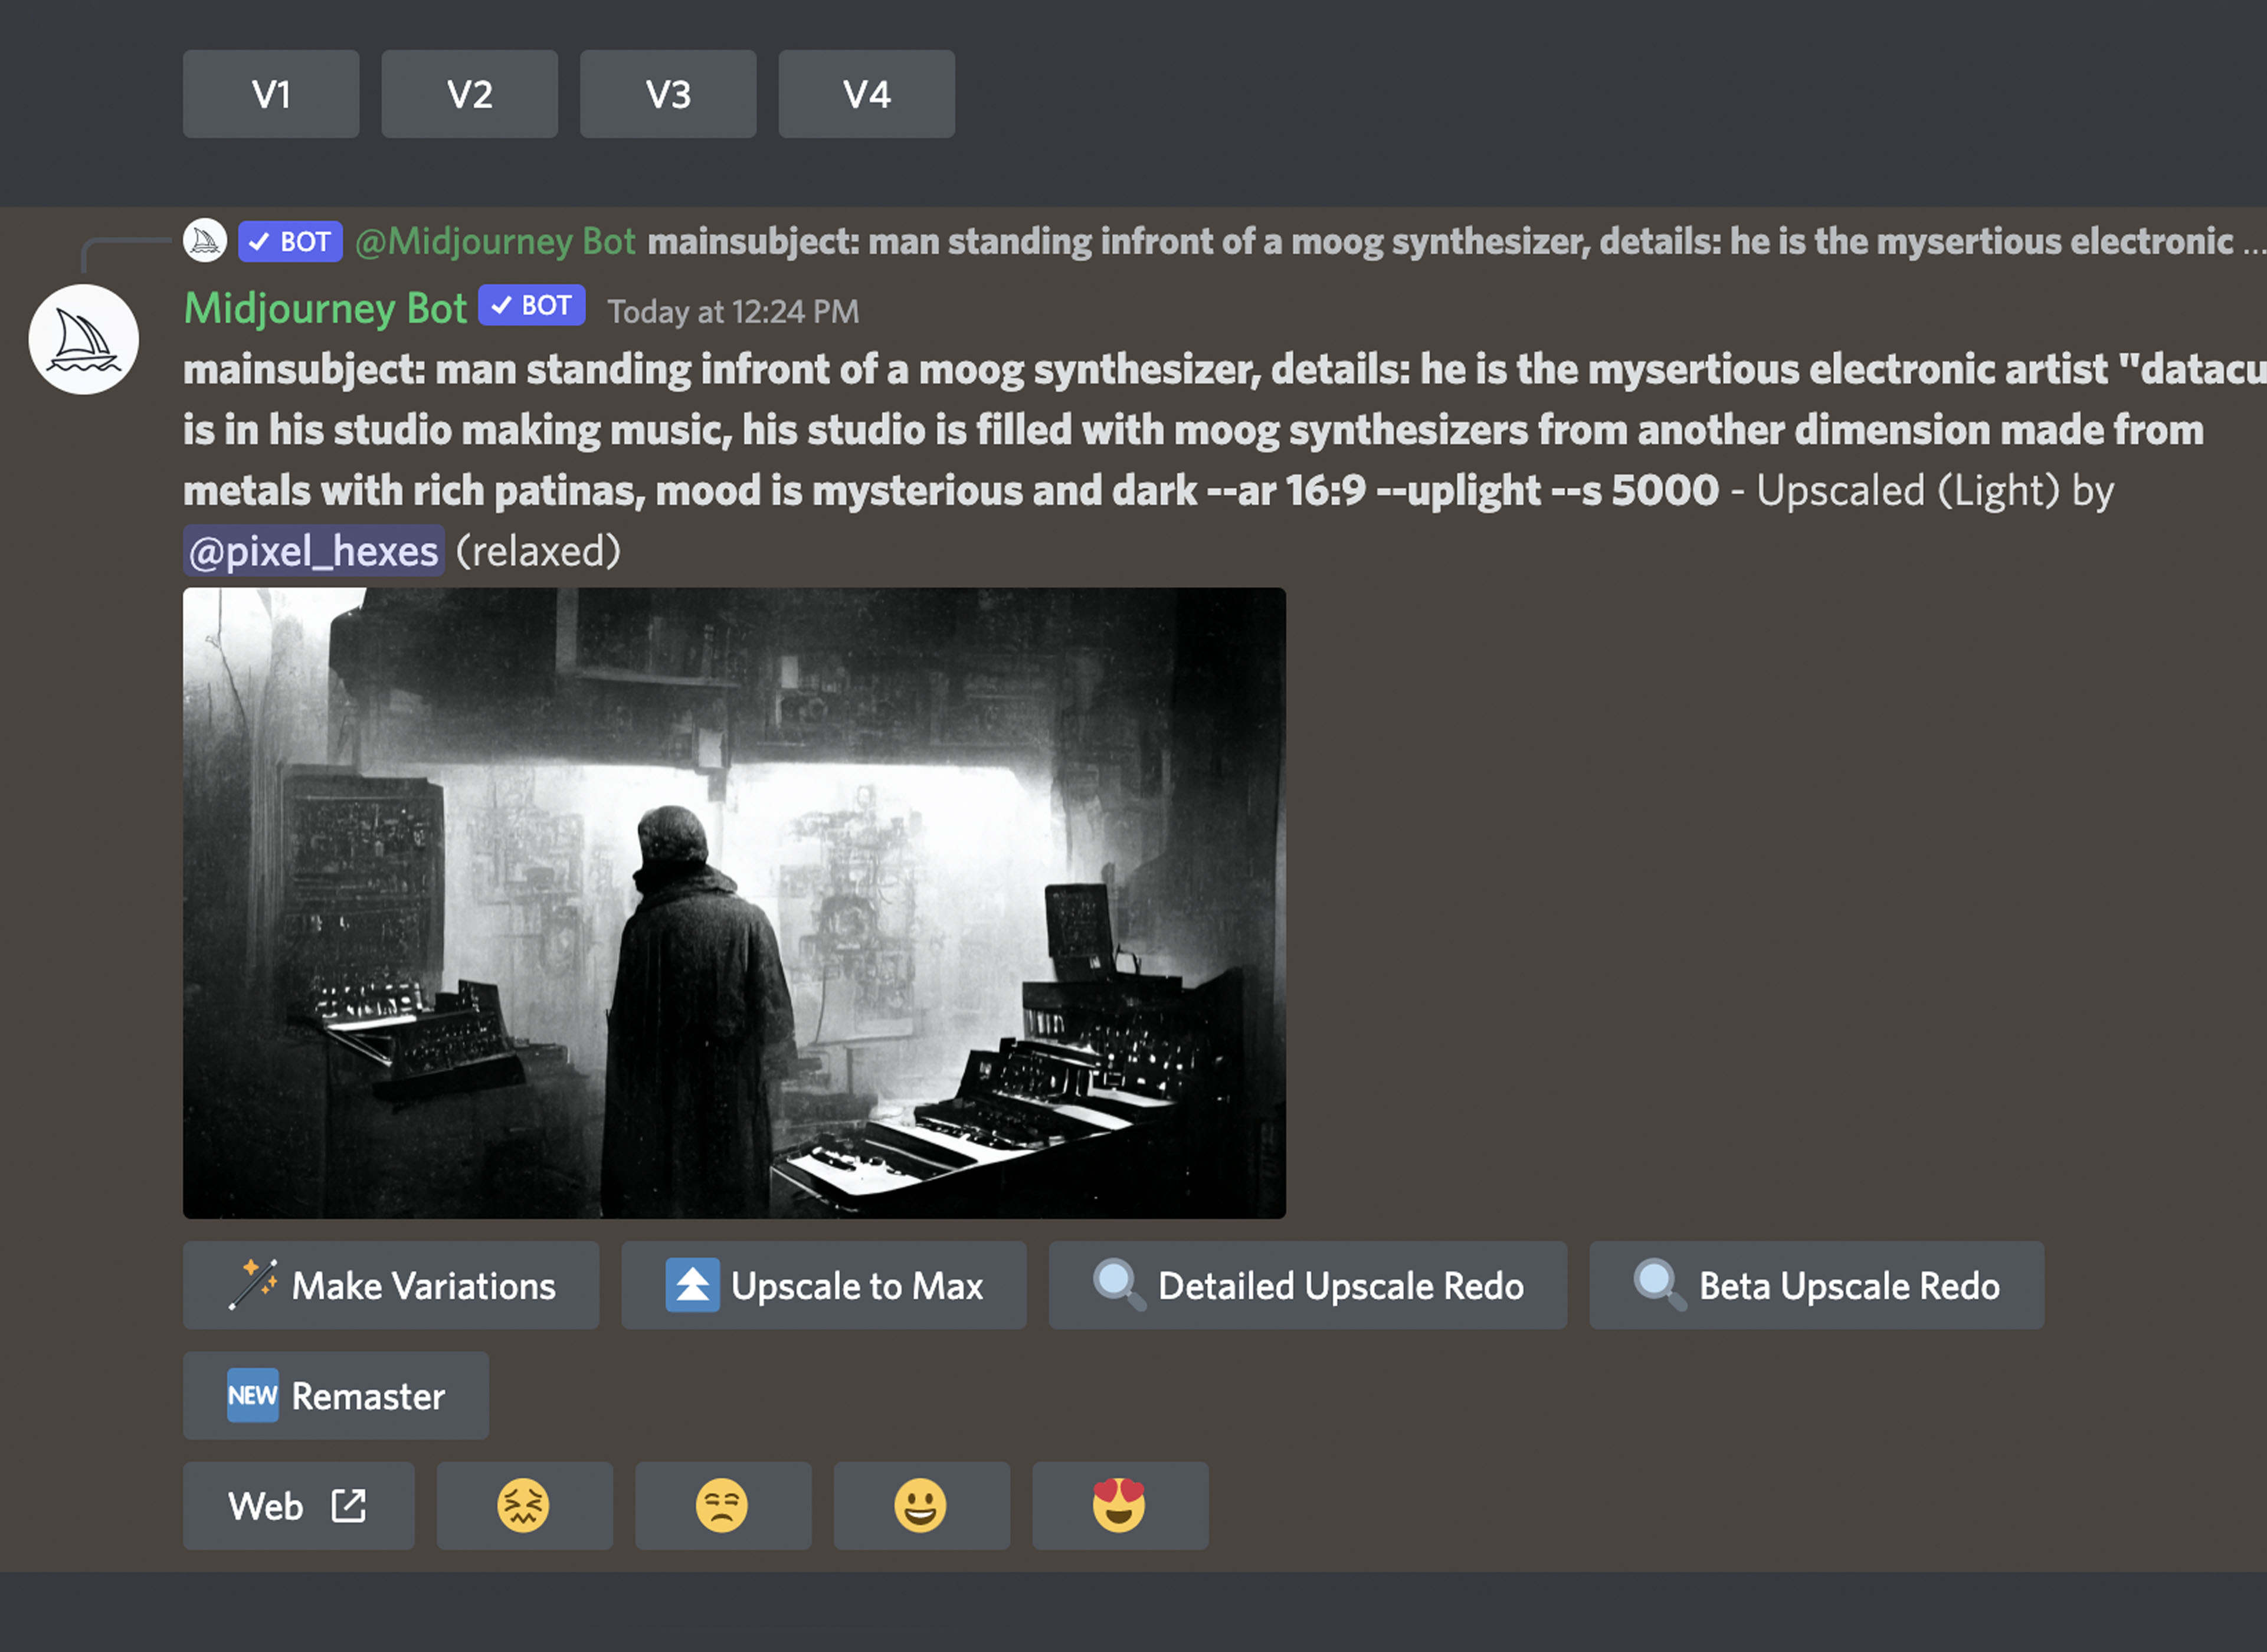Rate with the confounded face emoji
The height and width of the screenshot is (1652, 2267).
click(524, 1505)
